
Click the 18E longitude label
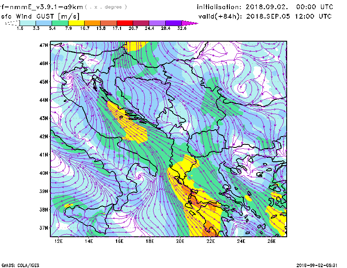150,241
